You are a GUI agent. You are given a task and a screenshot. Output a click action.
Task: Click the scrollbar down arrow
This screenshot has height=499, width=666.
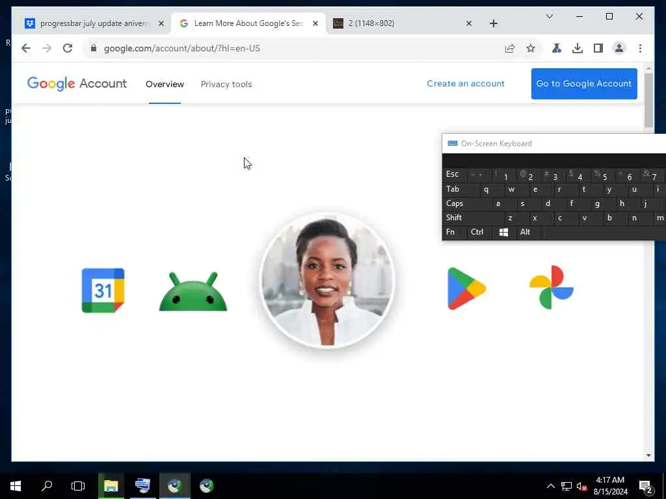click(648, 455)
